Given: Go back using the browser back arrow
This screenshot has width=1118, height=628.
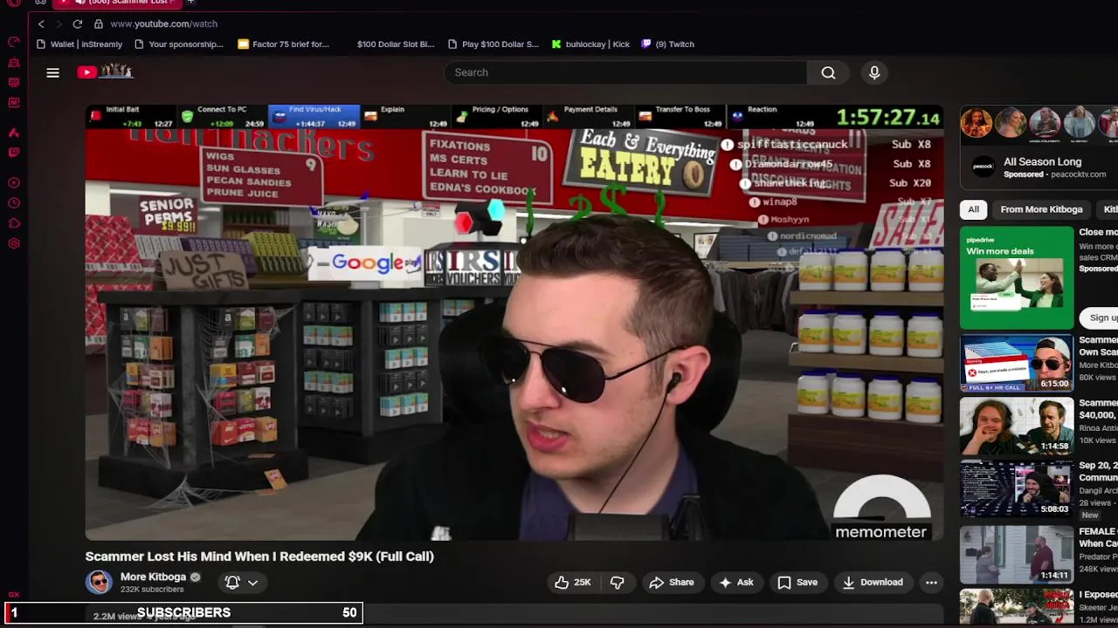Looking at the screenshot, I should pyautogui.click(x=41, y=24).
